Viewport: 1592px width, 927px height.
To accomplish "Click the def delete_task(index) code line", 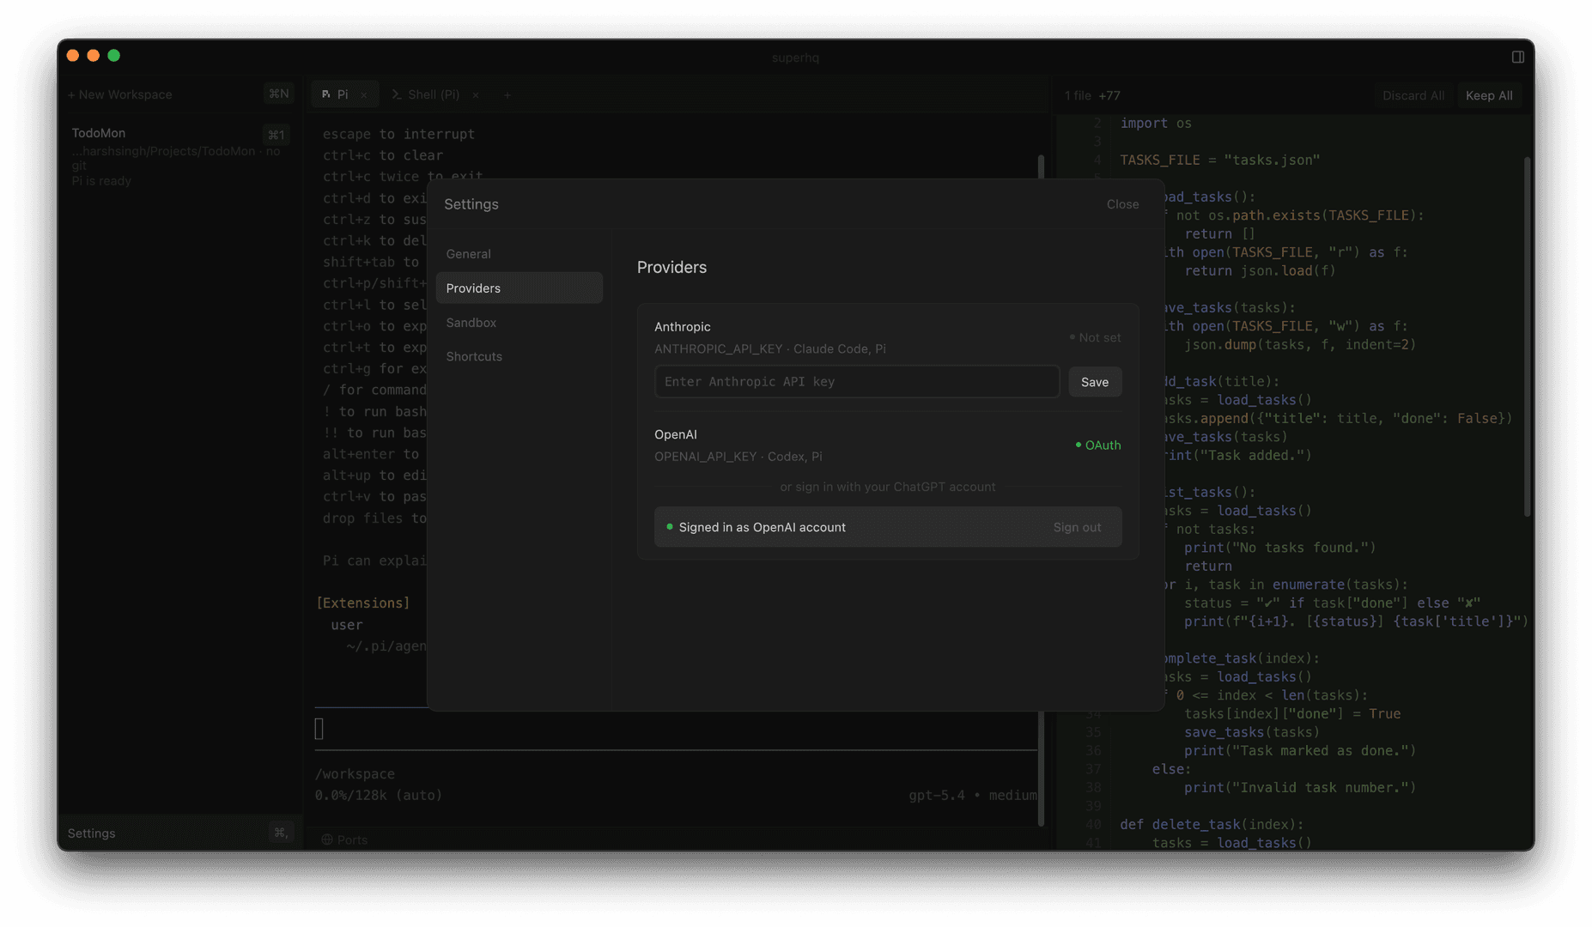I will pyautogui.click(x=1212, y=825).
